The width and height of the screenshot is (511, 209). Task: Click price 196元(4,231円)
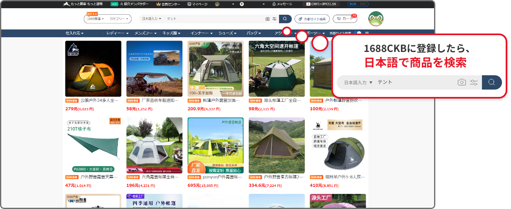[141, 185]
